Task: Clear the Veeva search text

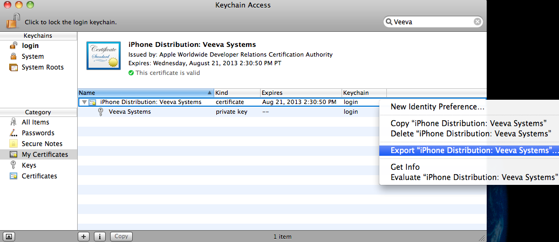Action: [x=478, y=22]
